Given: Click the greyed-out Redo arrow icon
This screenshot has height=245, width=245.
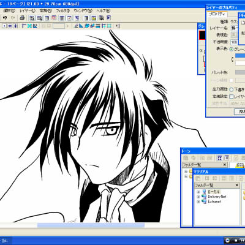Looking at the screenshot, I should coord(13,18).
